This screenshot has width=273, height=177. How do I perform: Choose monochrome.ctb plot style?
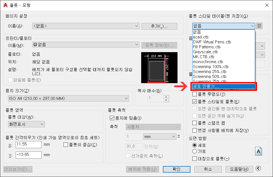[x=223, y=62]
